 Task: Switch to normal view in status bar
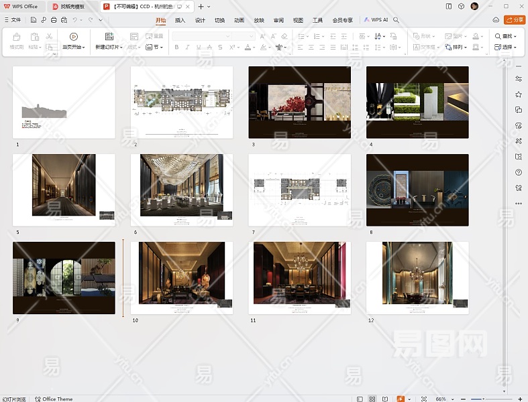tap(359, 399)
